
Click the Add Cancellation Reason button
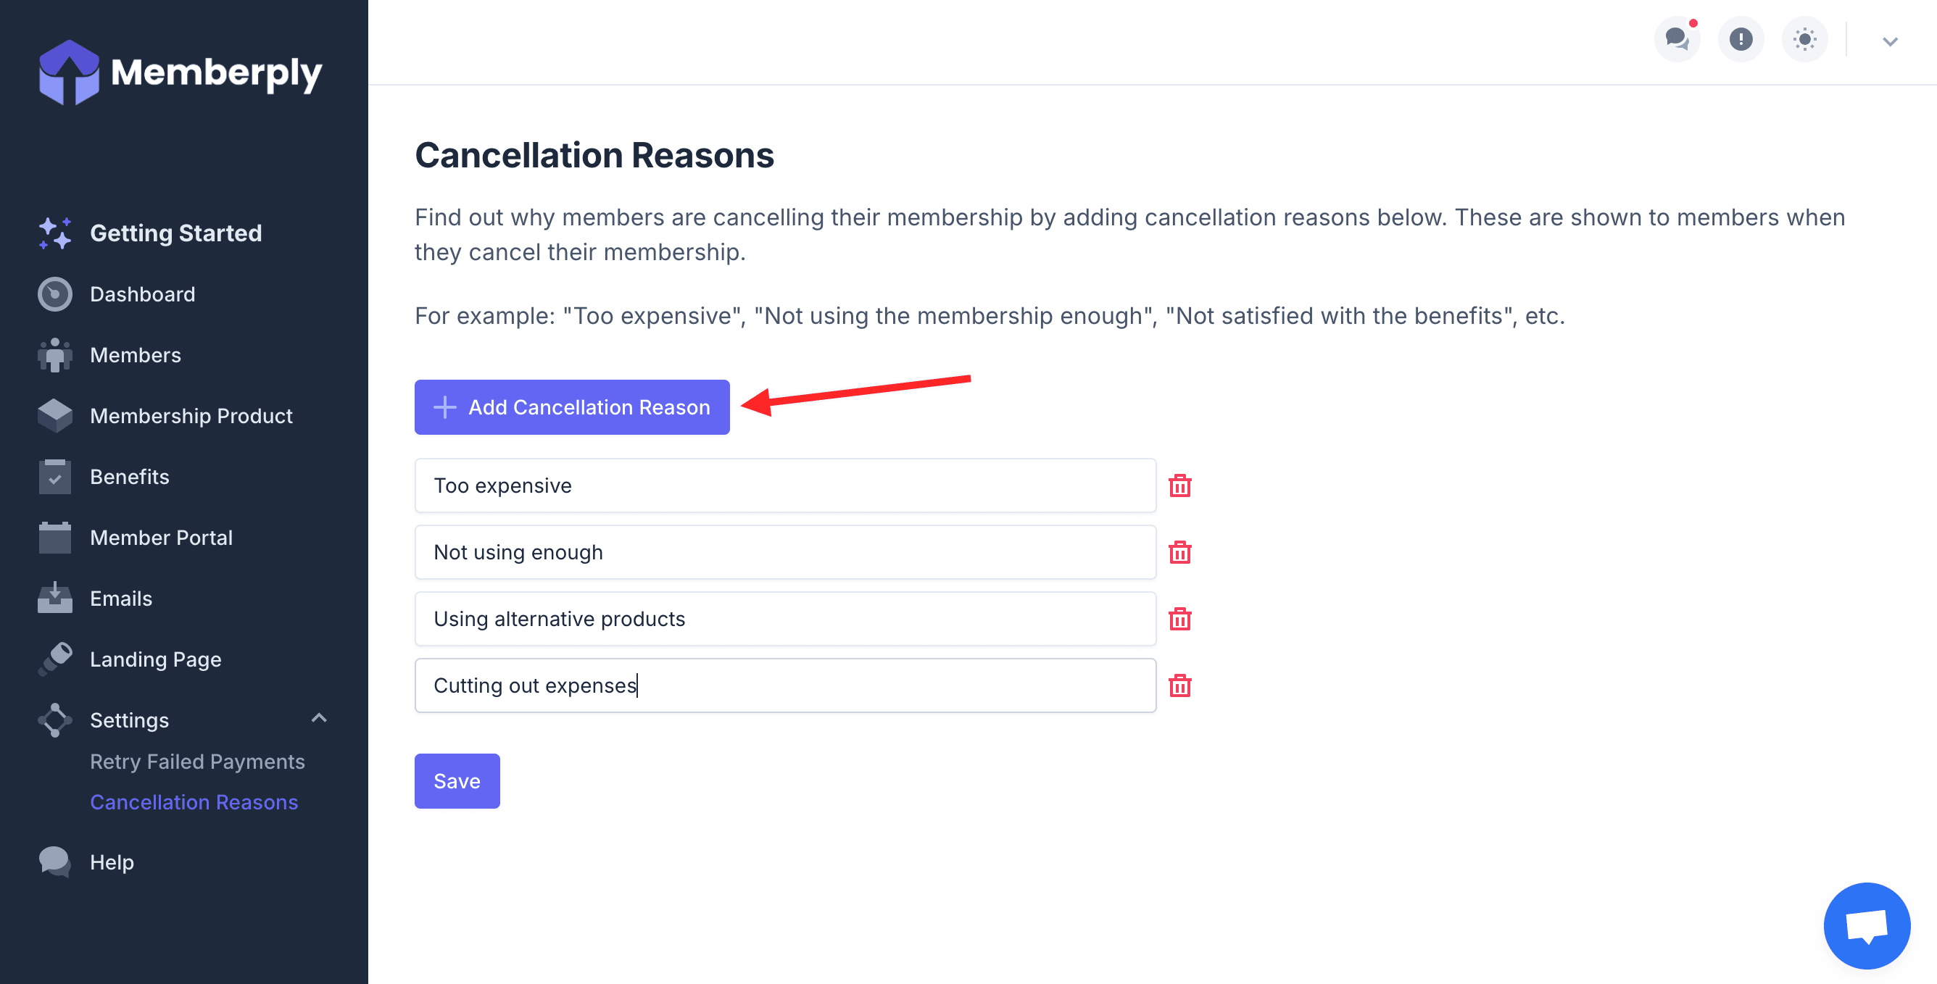[571, 407]
